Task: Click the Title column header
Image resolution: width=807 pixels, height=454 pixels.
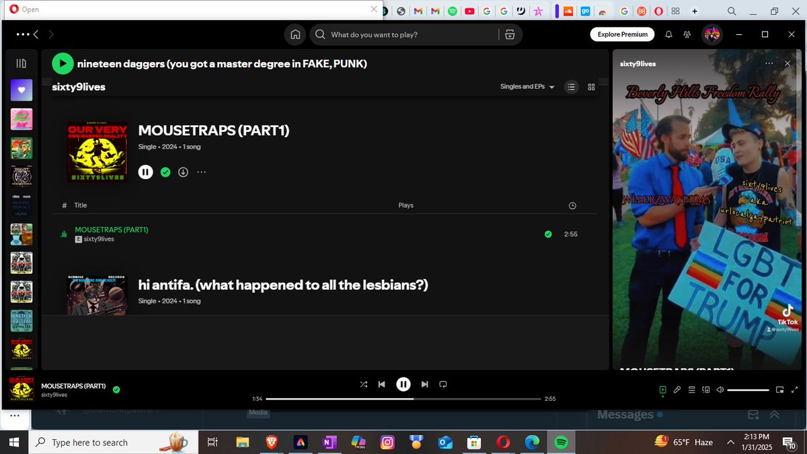Action: coord(81,205)
